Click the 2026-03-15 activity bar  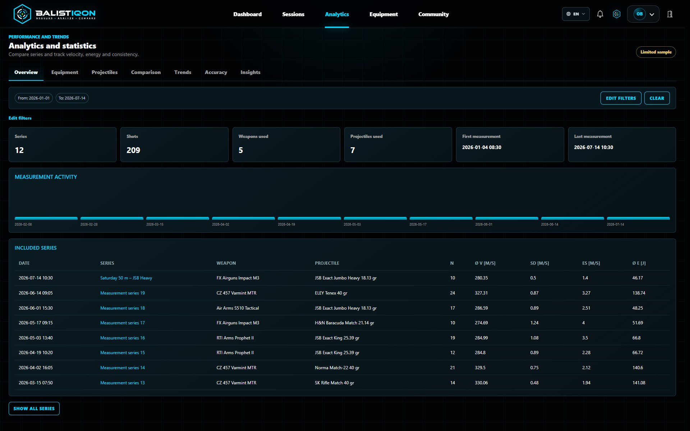coord(178,218)
